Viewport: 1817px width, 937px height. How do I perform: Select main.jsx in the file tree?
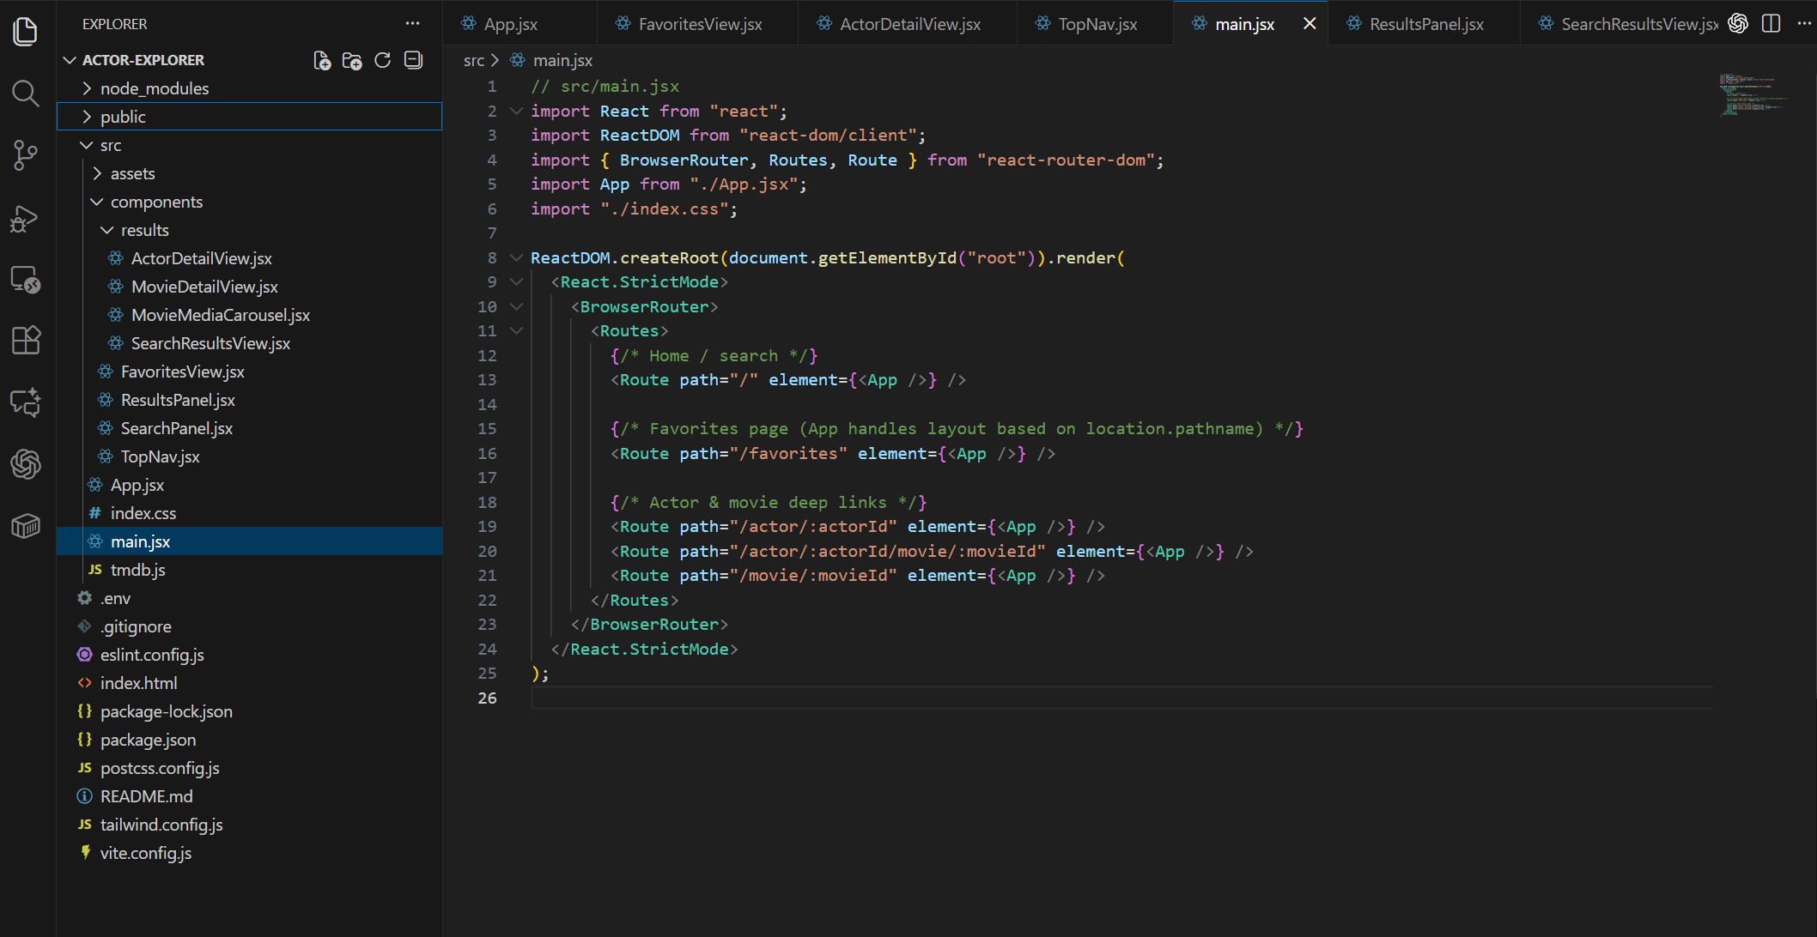[249, 541]
